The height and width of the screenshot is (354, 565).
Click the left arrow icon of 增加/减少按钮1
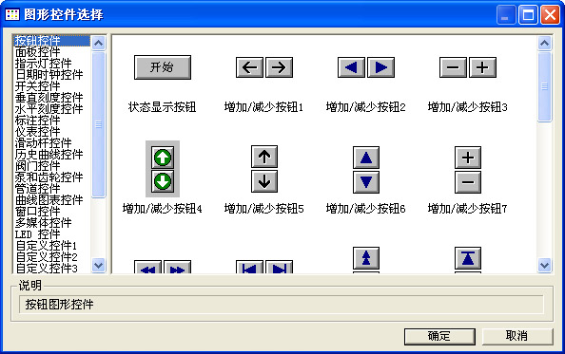(x=249, y=67)
